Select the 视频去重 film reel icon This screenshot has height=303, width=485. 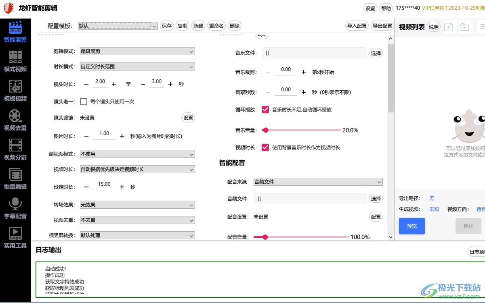(x=15, y=116)
